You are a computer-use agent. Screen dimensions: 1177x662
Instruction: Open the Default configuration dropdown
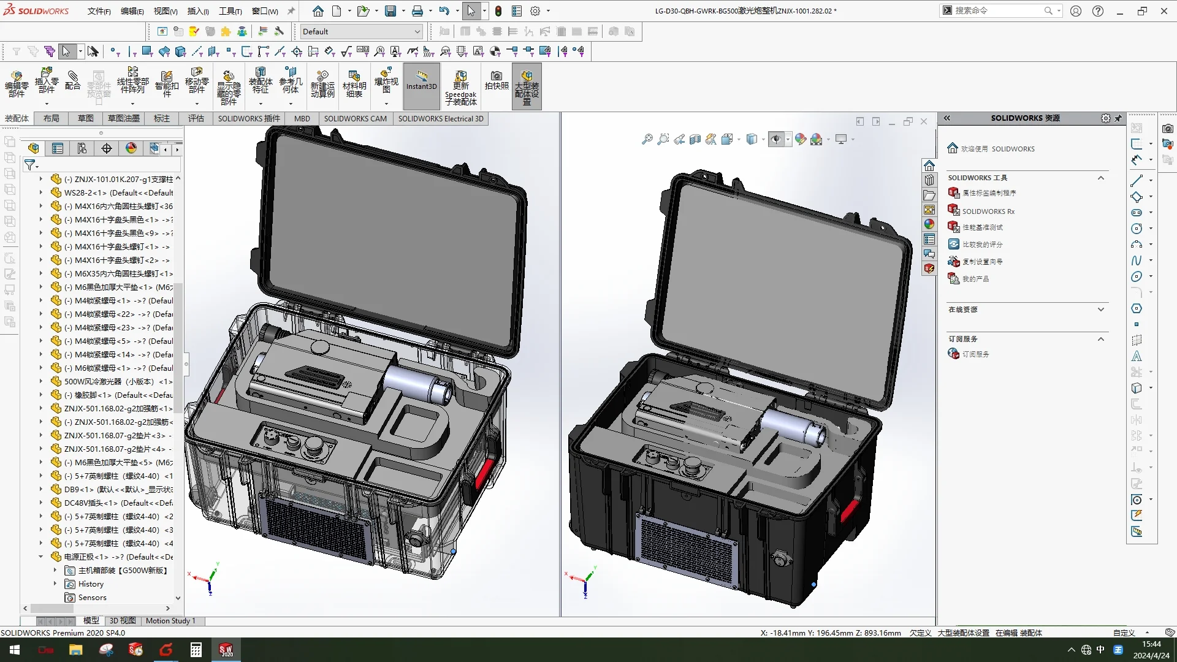(x=417, y=32)
